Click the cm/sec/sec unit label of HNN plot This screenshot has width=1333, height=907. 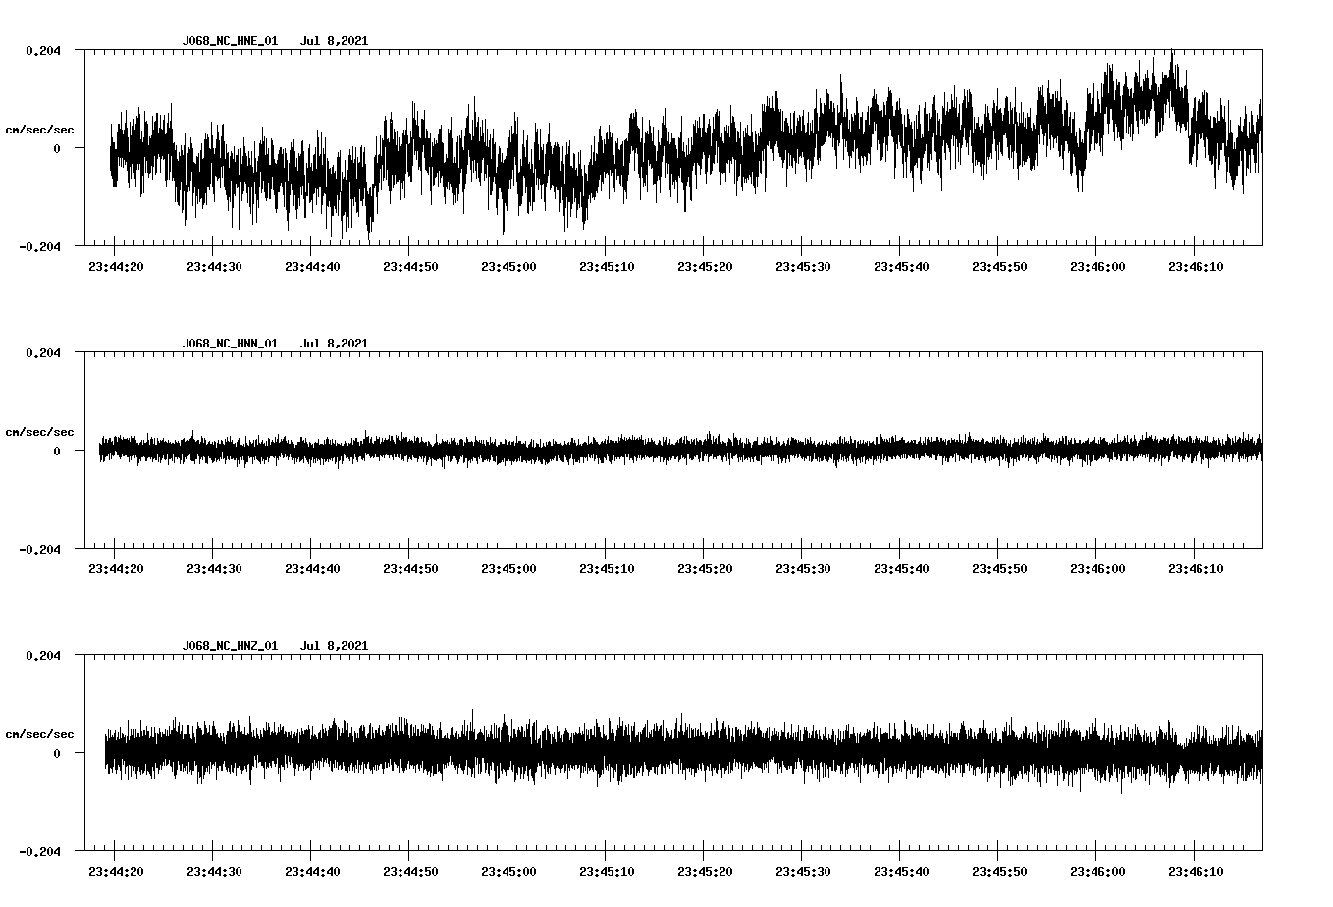click(x=39, y=432)
